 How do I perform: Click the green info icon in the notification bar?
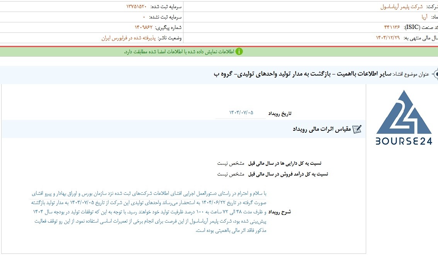coord(239,52)
